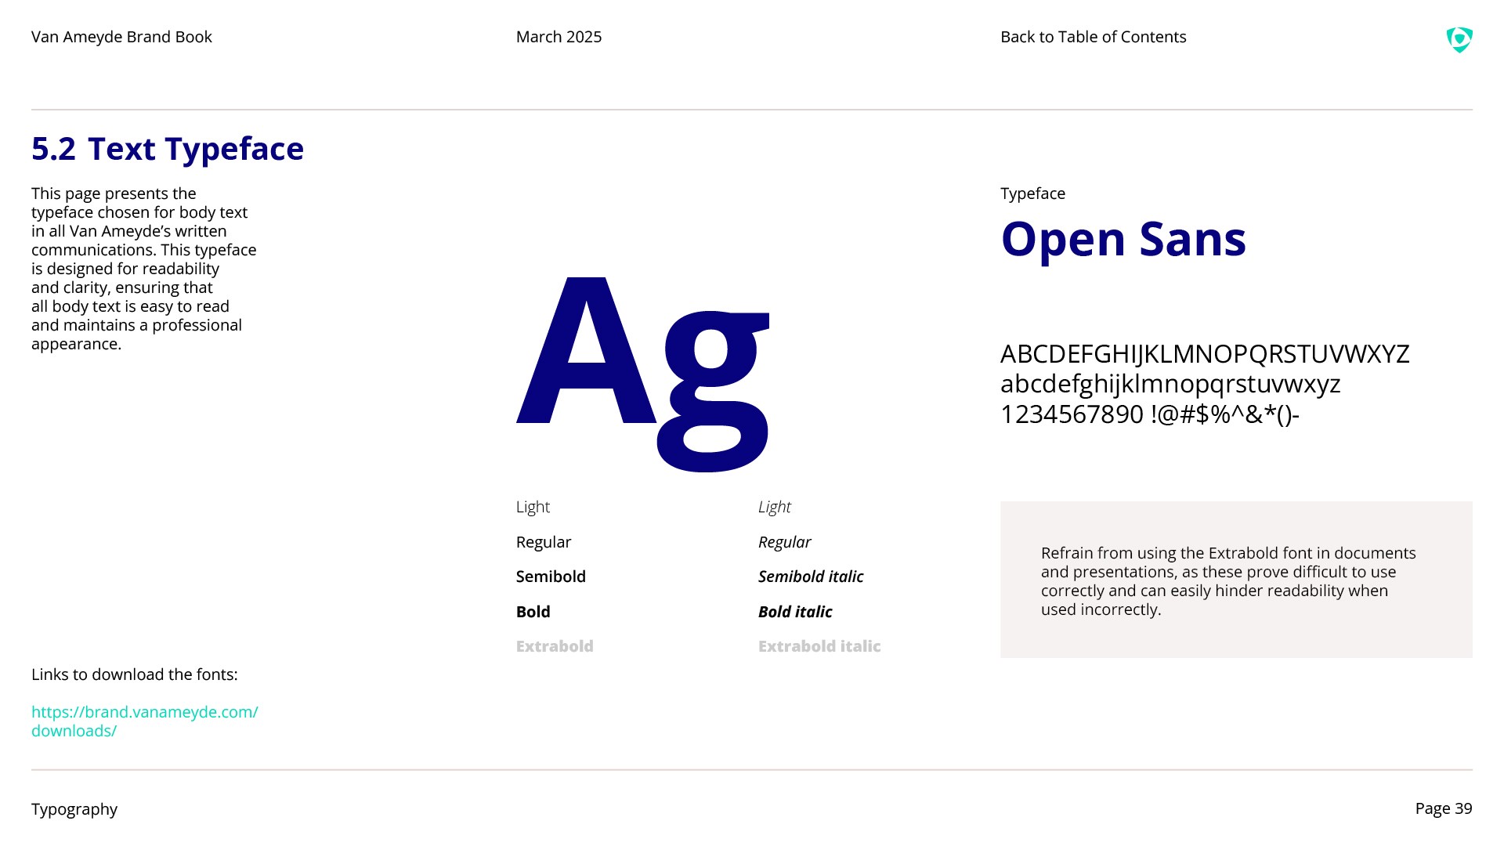Click the greyed-out Extrabold italic label
Screen dimensions: 1504x846
[819, 646]
